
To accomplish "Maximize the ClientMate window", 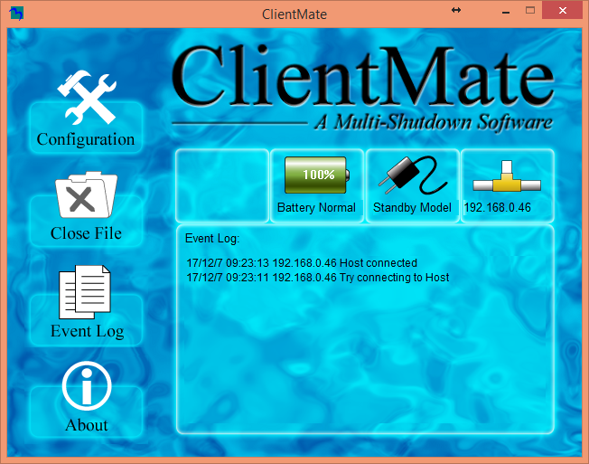I will pos(530,11).
